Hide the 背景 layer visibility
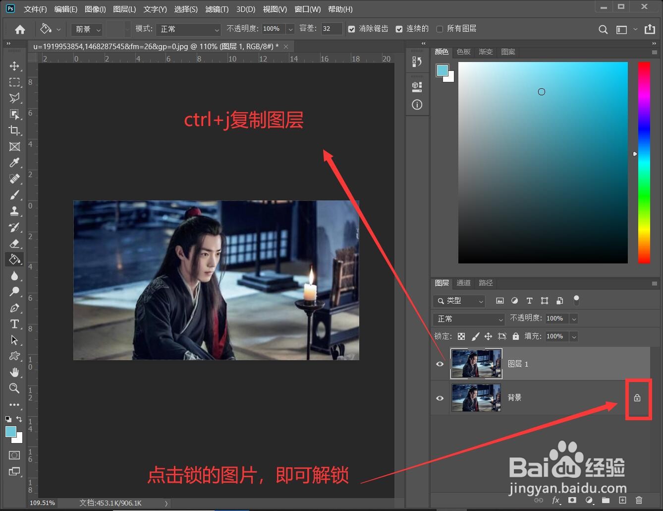The image size is (663, 511). click(440, 398)
